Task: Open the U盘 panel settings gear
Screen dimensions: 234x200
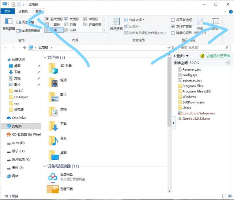Action: pos(228,63)
